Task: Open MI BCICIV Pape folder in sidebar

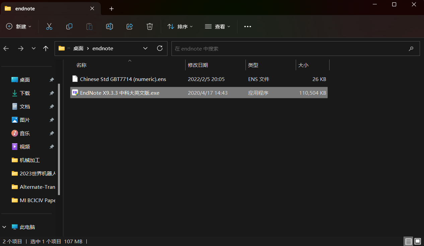Action: click(33, 200)
